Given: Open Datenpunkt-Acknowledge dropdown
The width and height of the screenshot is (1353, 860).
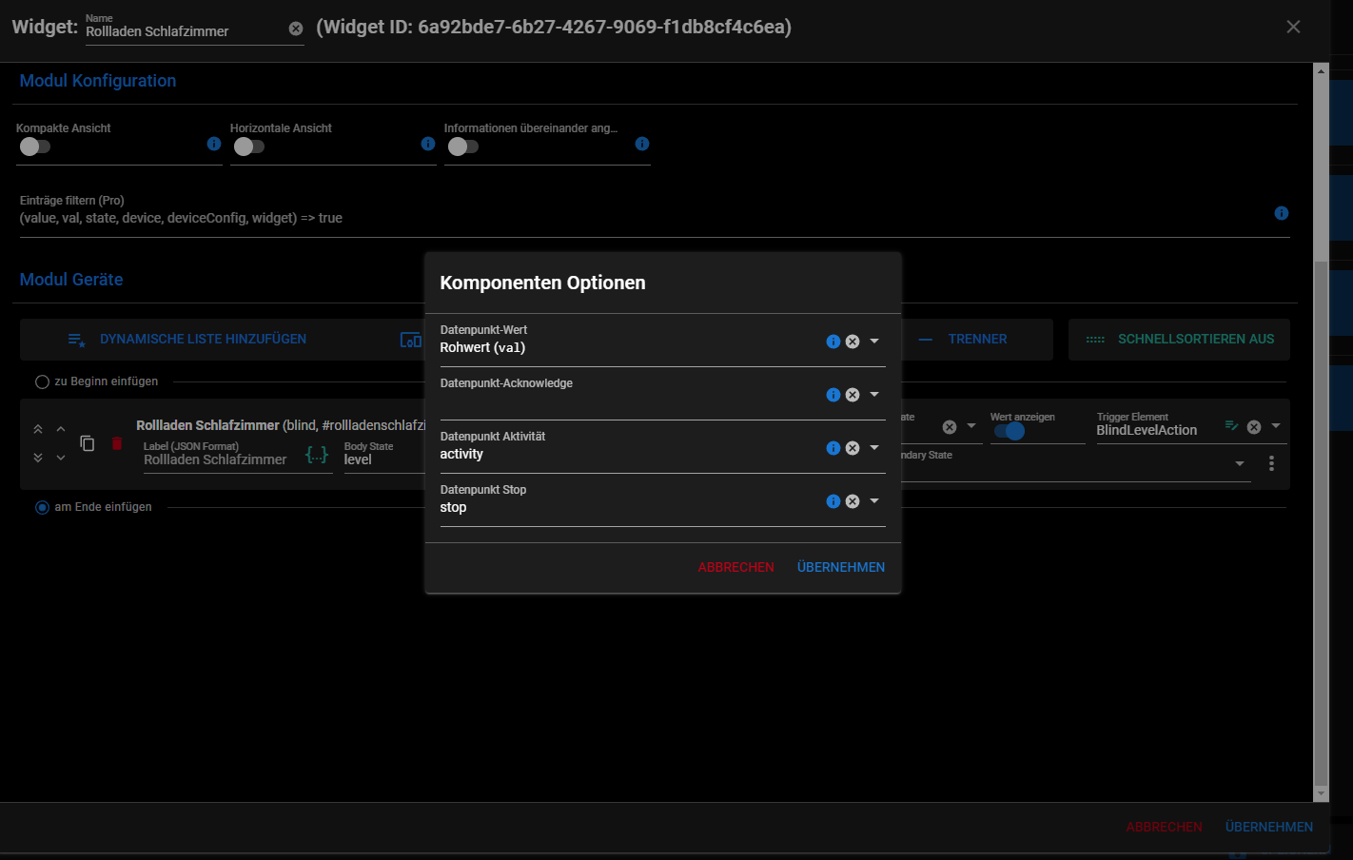Looking at the screenshot, I should coord(874,395).
